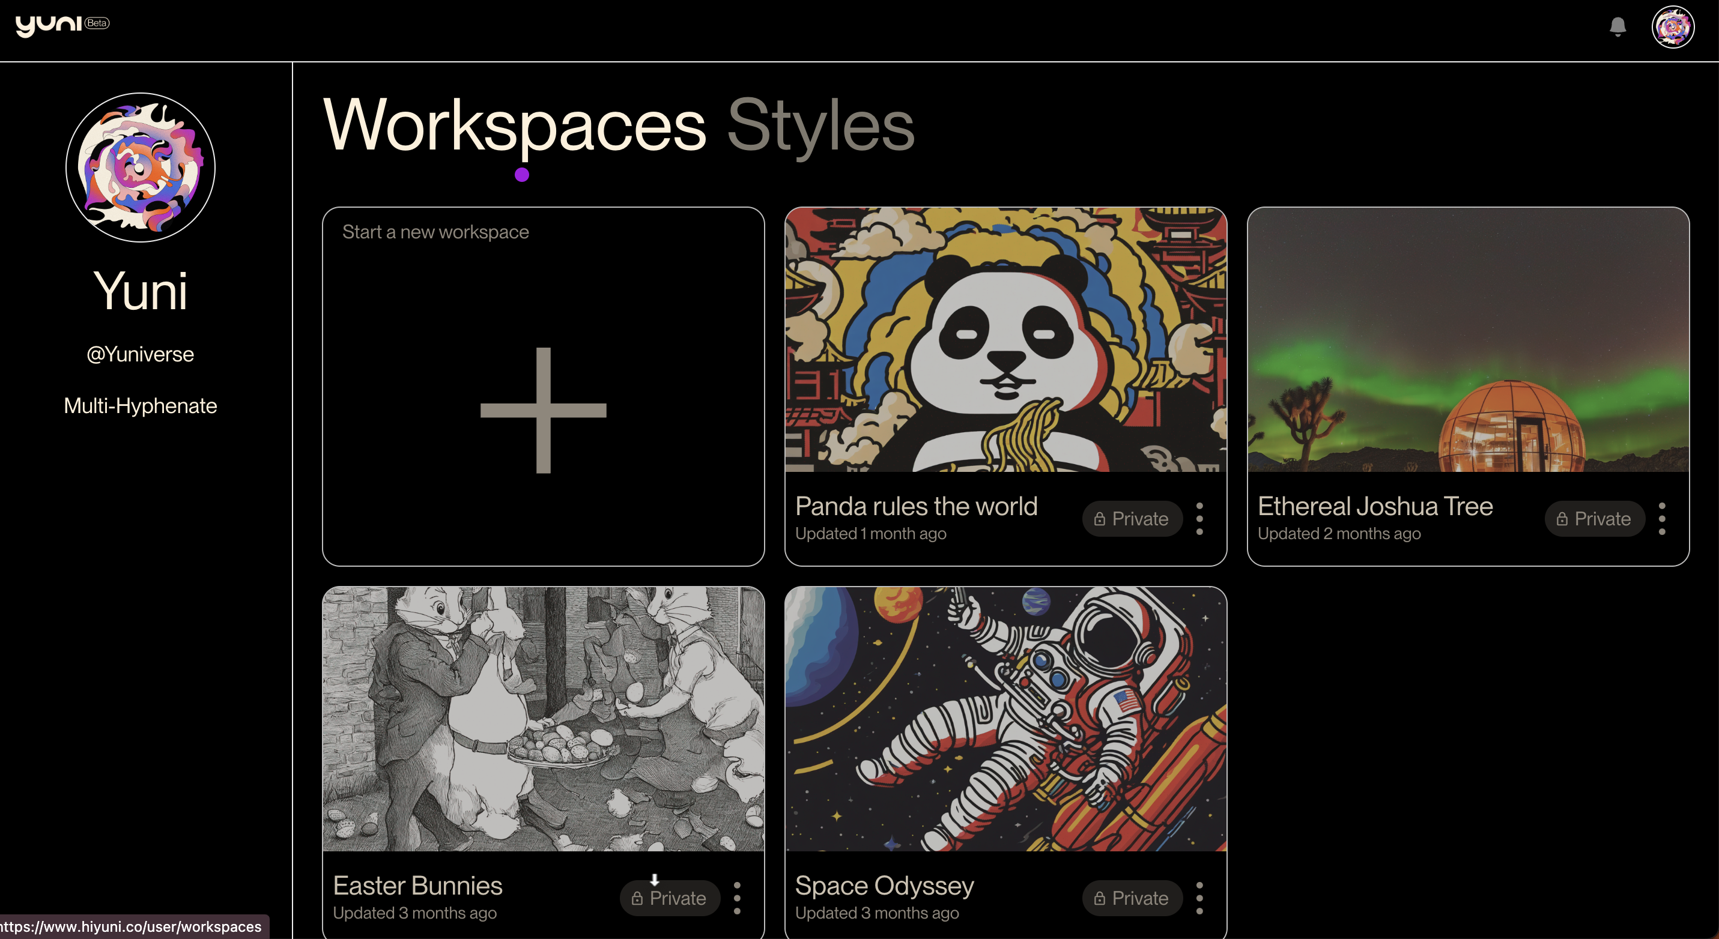Click the plus icon to create workspace
The height and width of the screenshot is (939, 1719).
543,410
